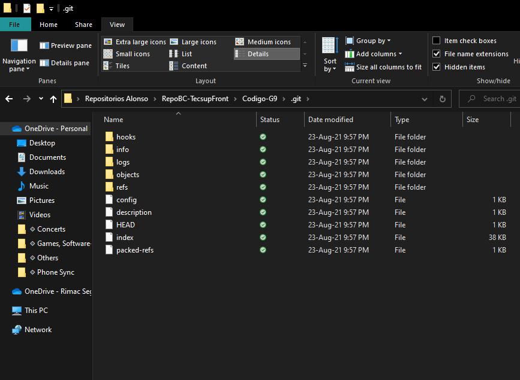Open the File menu
This screenshot has height=380, width=520.
[15, 25]
